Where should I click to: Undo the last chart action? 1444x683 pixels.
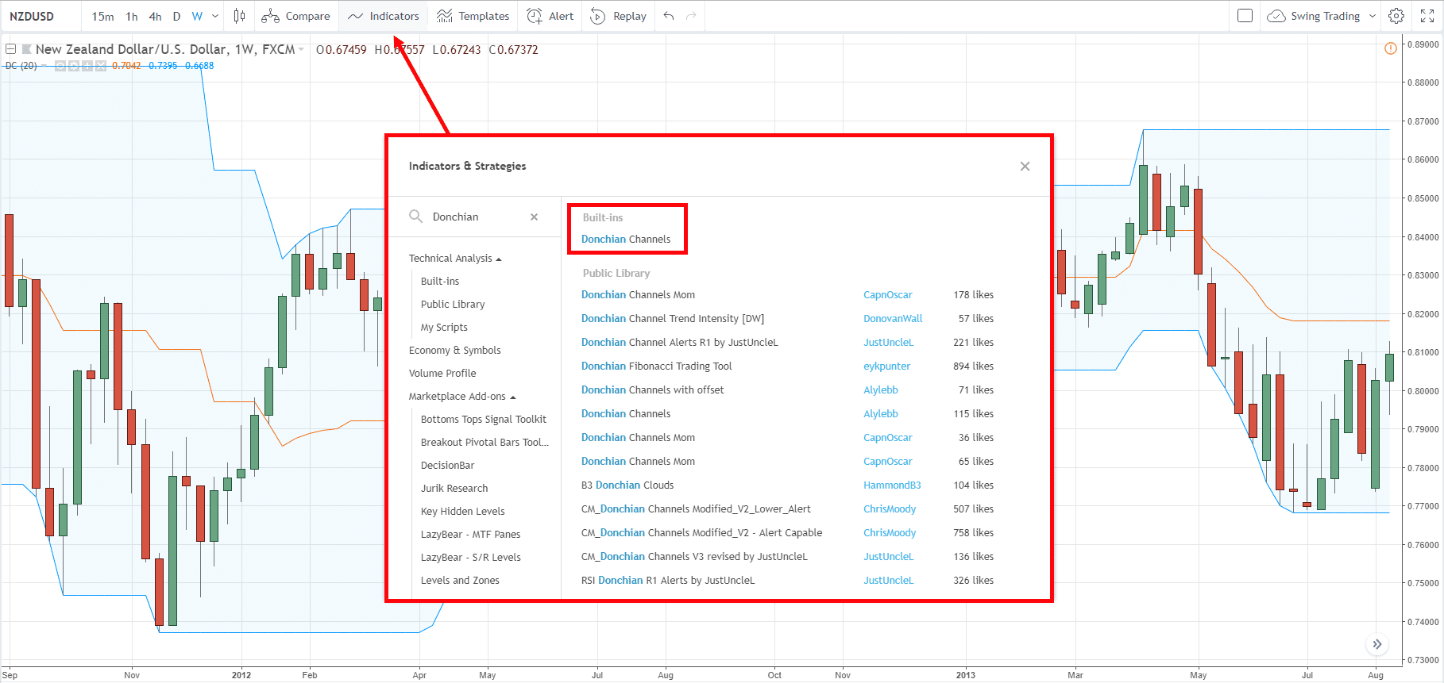click(669, 16)
